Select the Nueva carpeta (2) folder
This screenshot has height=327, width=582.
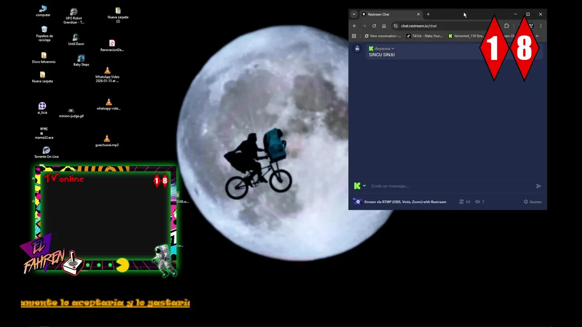point(118,15)
